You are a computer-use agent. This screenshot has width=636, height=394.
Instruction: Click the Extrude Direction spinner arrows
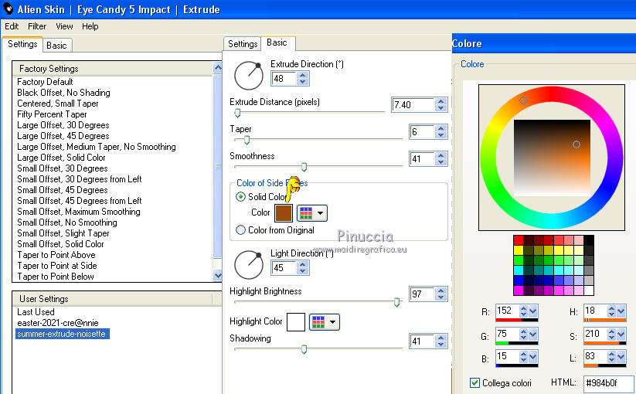[303, 78]
